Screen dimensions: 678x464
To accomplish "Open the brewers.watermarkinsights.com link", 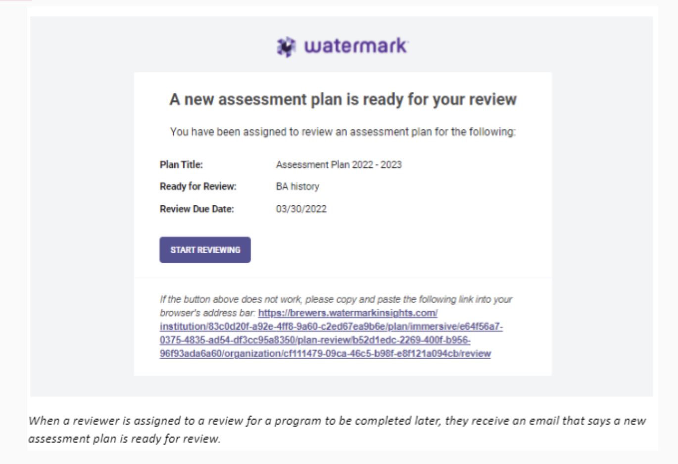I will point(348,313).
